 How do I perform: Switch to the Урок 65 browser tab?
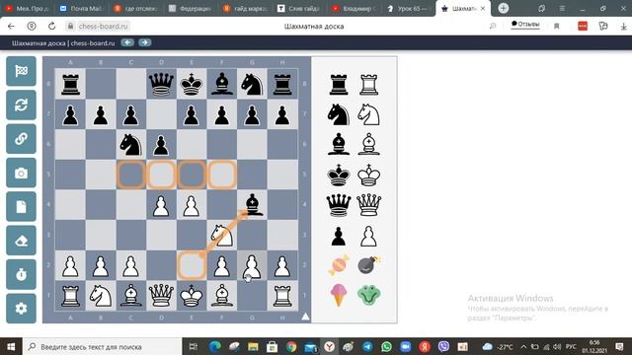408,8
